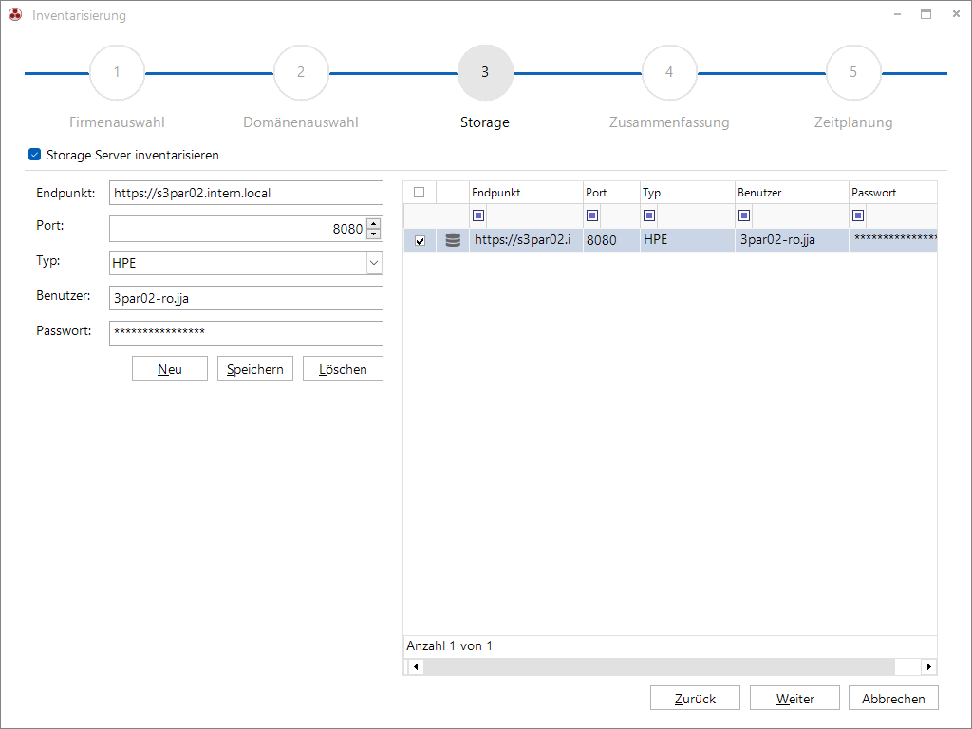This screenshot has height=729, width=972.
Task: Open filter icon under Port column
Action: pyautogui.click(x=592, y=215)
